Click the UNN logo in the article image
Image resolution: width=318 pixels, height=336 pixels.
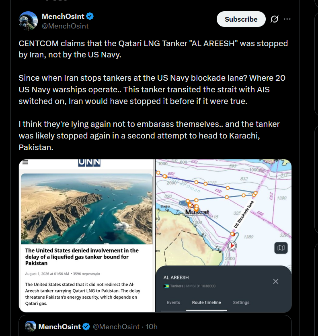[89, 163]
